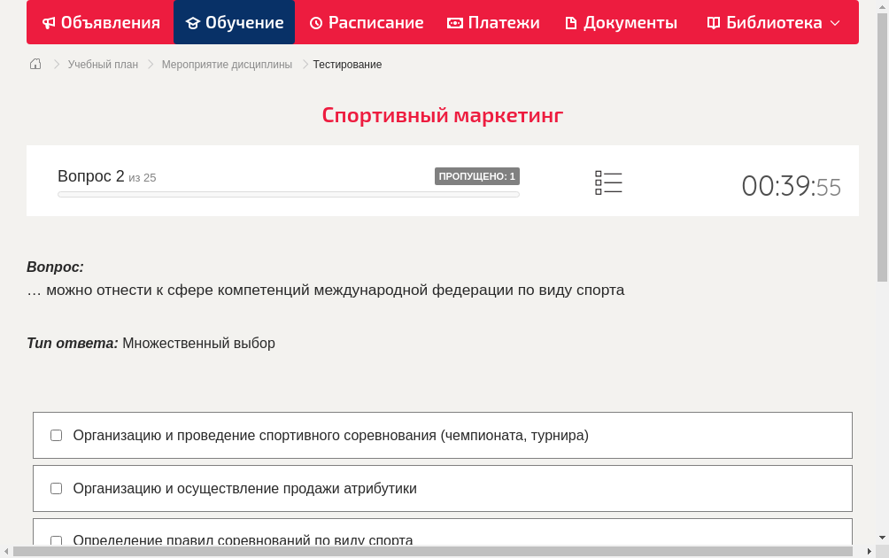889x558 pixels.
Task: Check the answer about продажи атрибутики
Action: click(56, 488)
